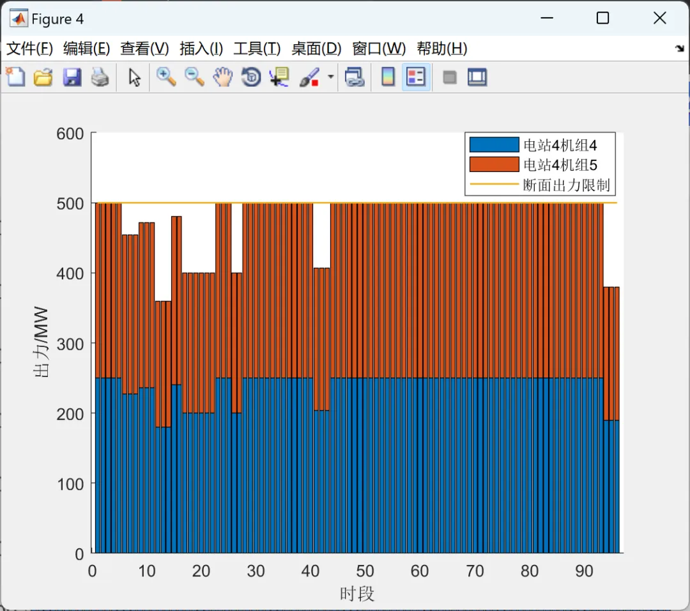This screenshot has height=611, width=690.
Task: Open file with folder icon
Action: (x=43, y=77)
